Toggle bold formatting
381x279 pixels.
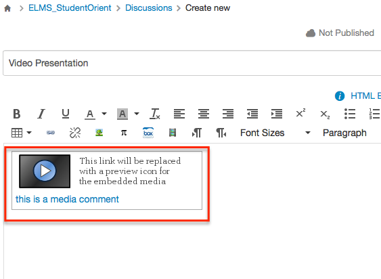point(17,114)
